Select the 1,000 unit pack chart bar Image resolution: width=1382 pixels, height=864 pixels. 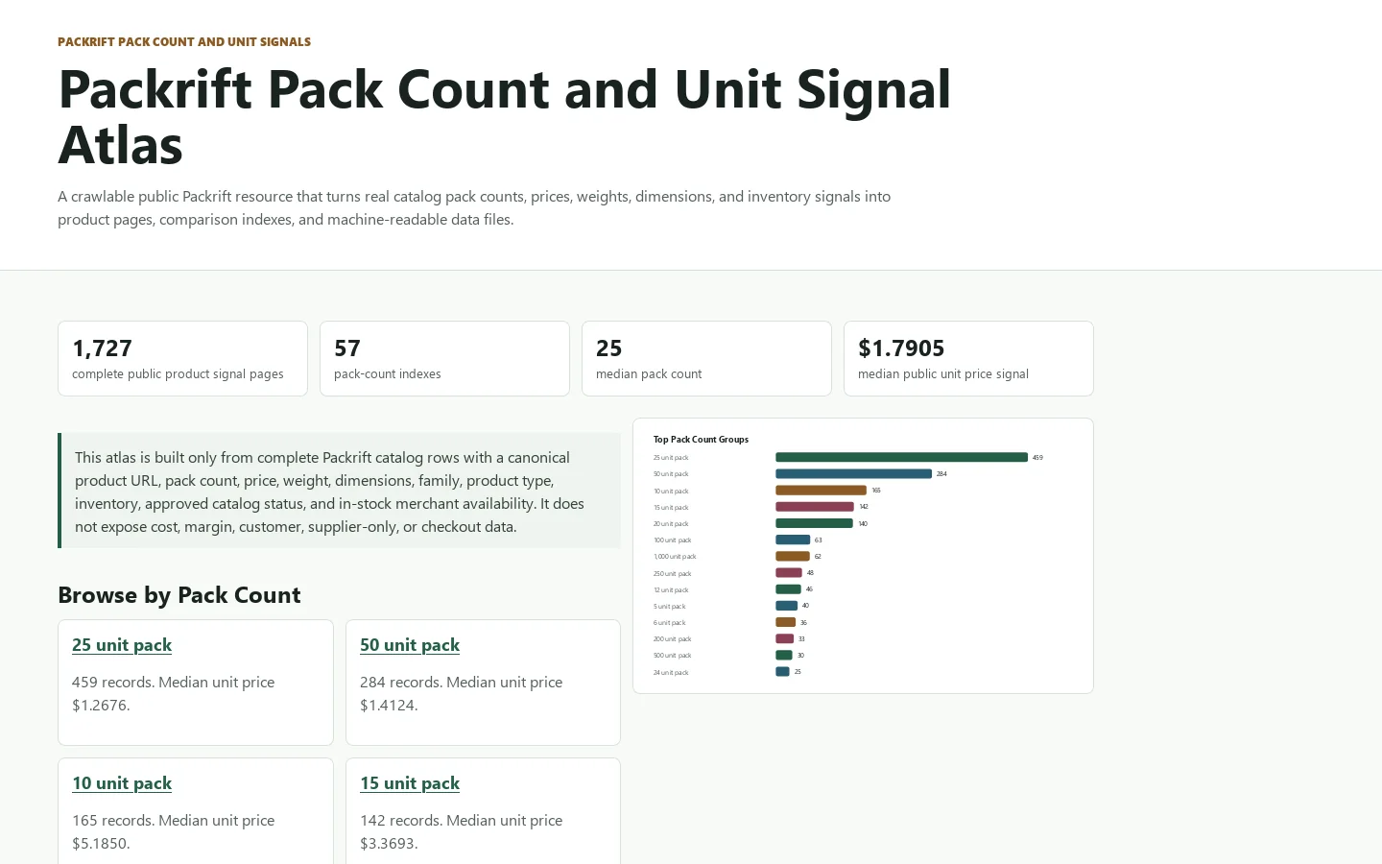(793, 556)
